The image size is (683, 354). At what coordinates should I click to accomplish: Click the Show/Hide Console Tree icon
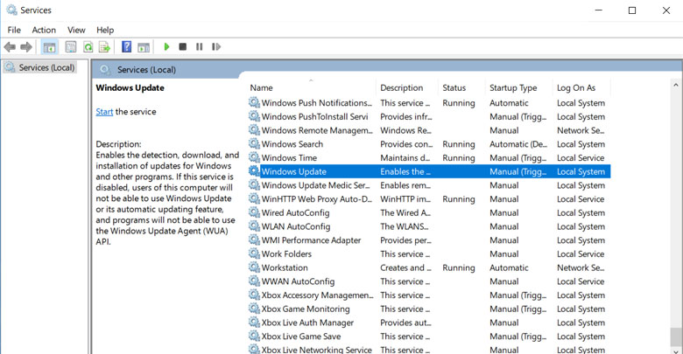(49, 47)
